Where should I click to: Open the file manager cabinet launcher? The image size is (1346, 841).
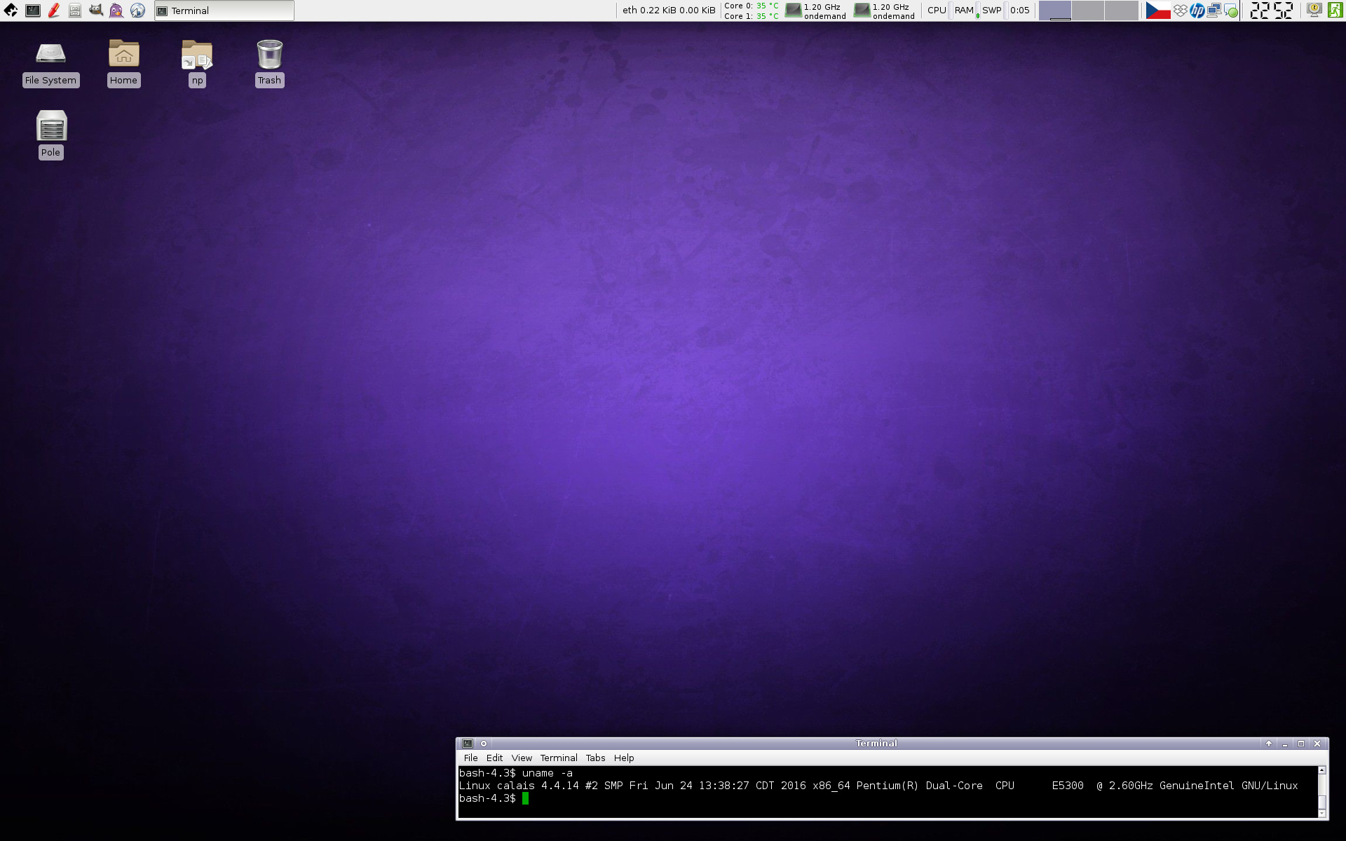(75, 11)
